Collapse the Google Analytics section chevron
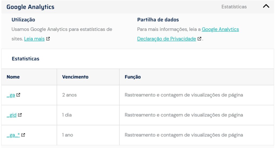 [x=266, y=6]
